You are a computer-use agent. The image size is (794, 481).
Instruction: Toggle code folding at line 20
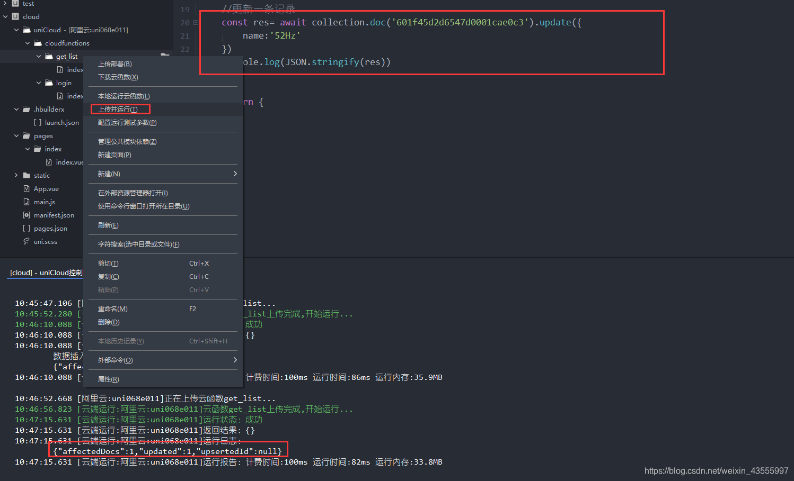click(x=196, y=23)
